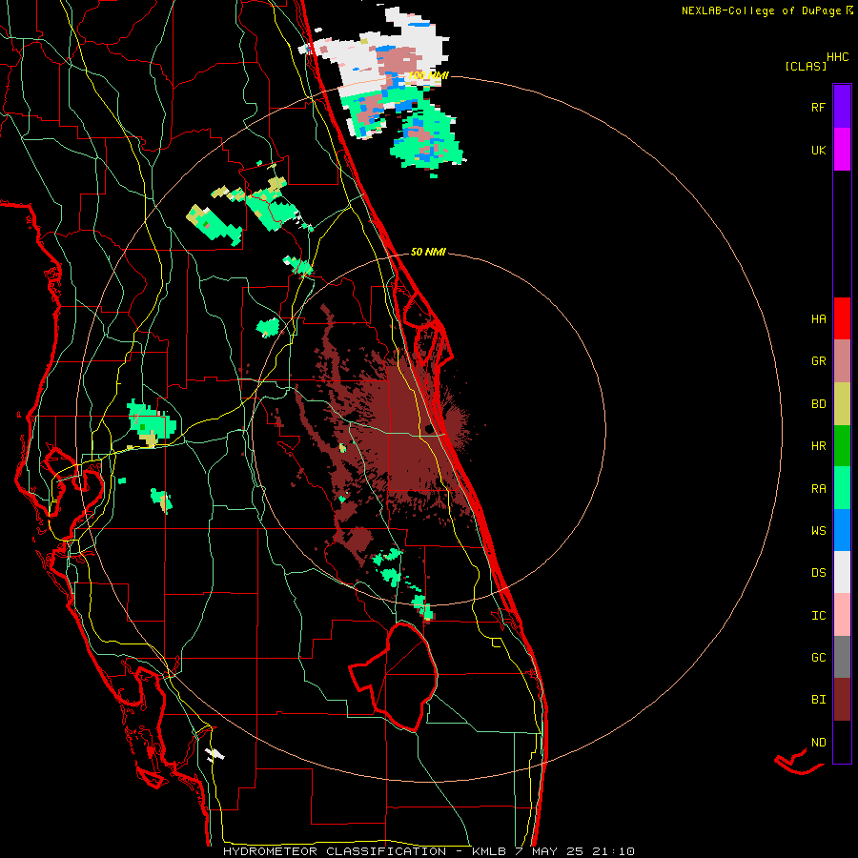Click the RA light-green legend swatch

coord(842,488)
